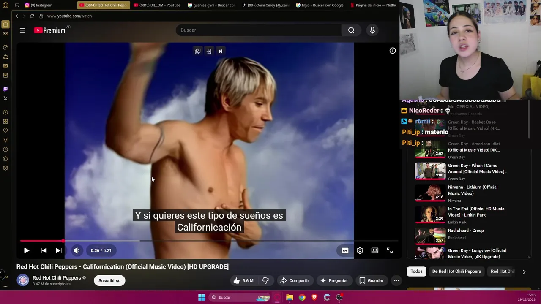Open Nirvana - Lithium recommended video
The image size is (541, 304).
coord(461,193)
